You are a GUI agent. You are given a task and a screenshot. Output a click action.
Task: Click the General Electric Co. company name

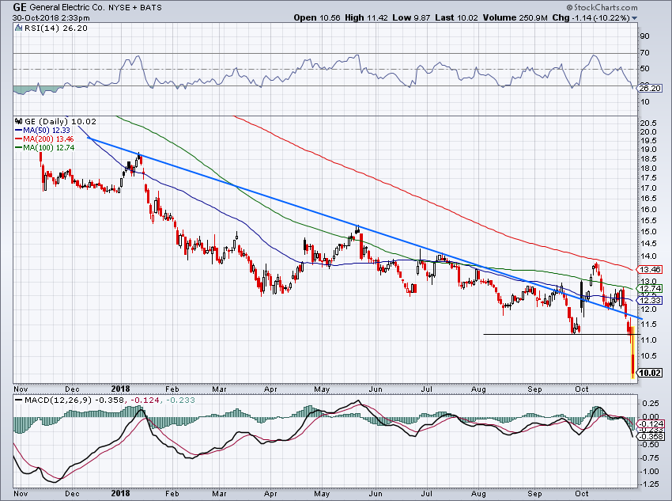tap(68, 7)
